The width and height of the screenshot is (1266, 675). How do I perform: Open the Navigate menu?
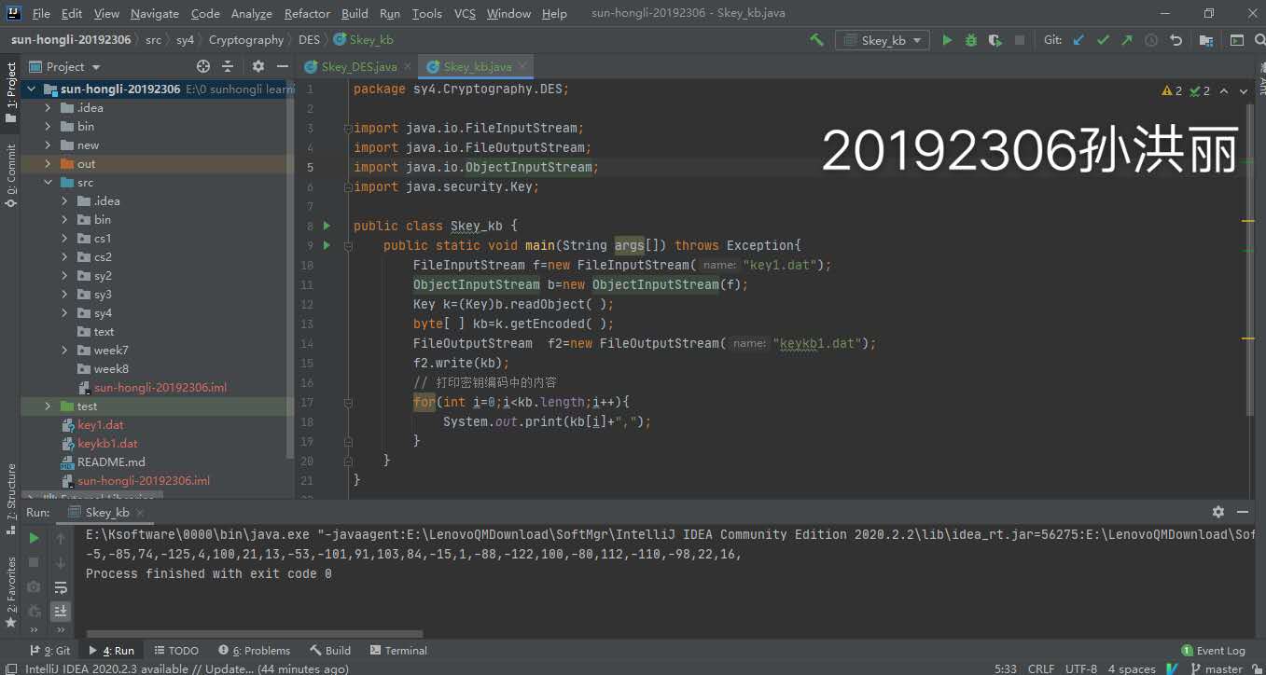155,13
